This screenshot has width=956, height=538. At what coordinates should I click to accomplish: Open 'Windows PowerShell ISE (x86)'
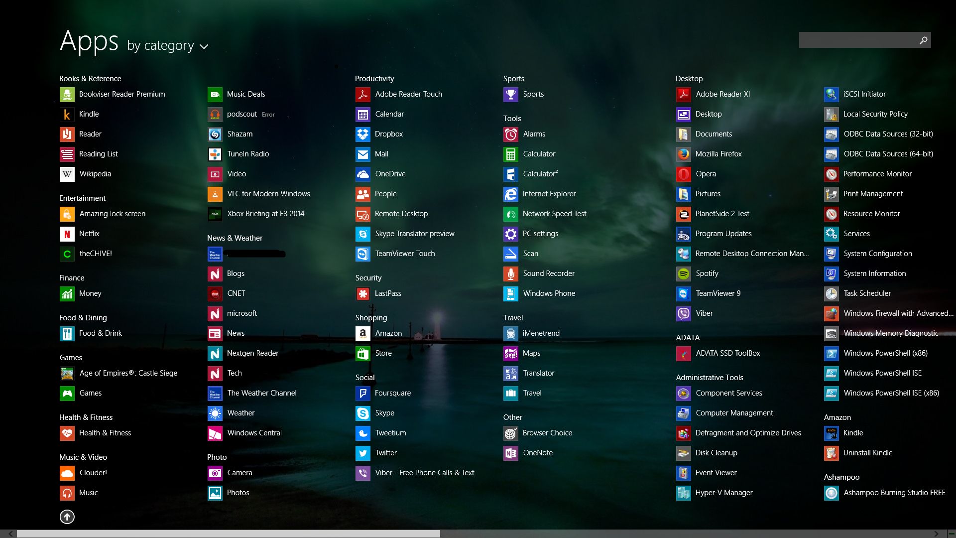882,394
